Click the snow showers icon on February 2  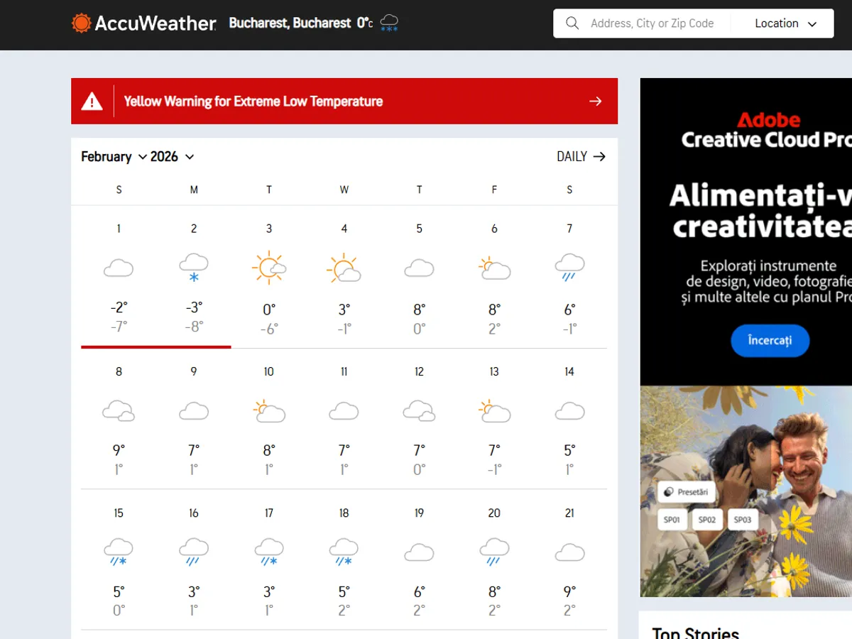tap(193, 266)
